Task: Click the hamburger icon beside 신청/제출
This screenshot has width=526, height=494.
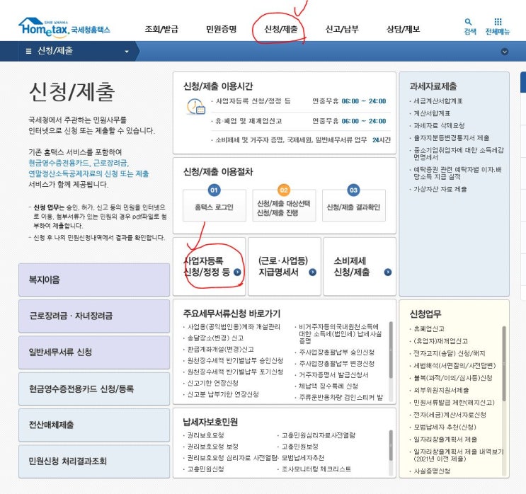Action: (28, 51)
